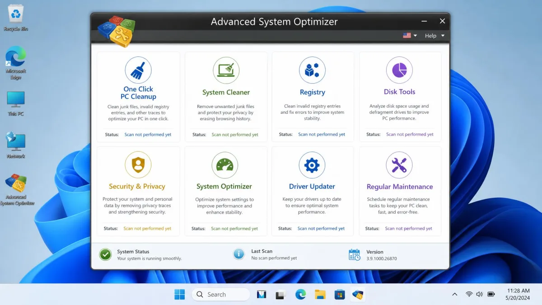The width and height of the screenshot is (542, 305).
Task: Click 'Your system is running smoothly.' text
Action: tap(150, 258)
